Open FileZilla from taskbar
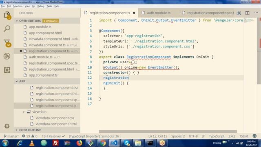The width and height of the screenshot is (261, 147). [55, 143]
